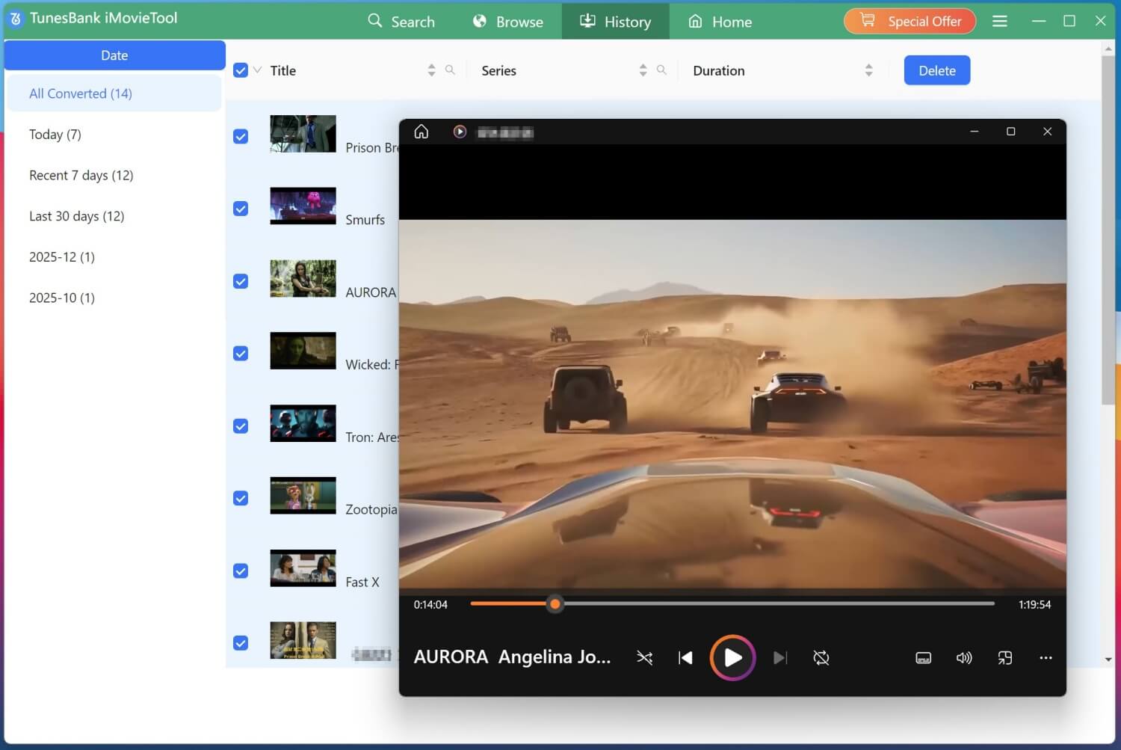The image size is (1121, 750).
Task: Uncheck the Prison Break row checkbox
Action: tap(241, 136)
